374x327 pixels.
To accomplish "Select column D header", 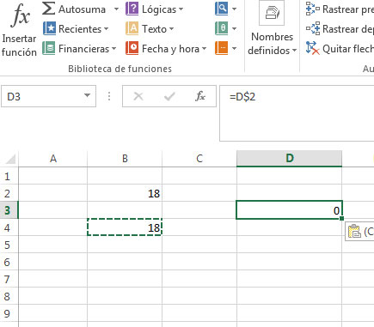I will 290,159.
